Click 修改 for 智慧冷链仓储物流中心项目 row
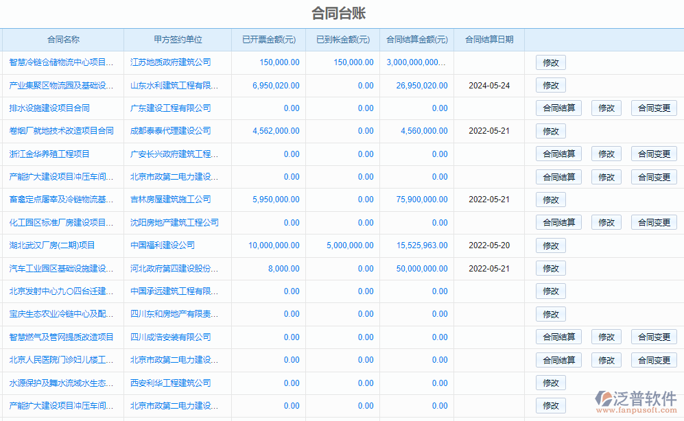 [x=550, y=62]
